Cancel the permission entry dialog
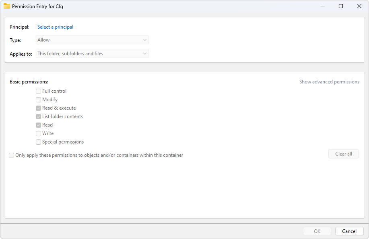 (x=349, y=231)
